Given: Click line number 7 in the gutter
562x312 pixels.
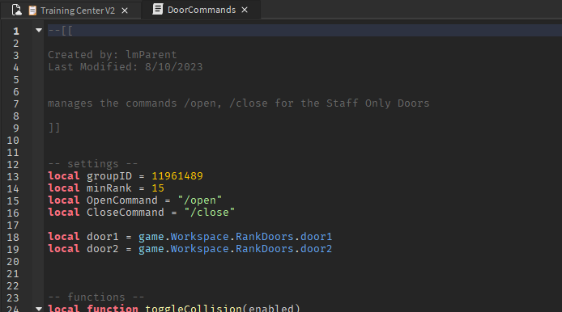Looking at the screenshot, I should click(x=15, y=104).
